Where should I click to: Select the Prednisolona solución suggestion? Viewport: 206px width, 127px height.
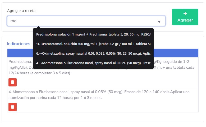[x=93, y=34]
